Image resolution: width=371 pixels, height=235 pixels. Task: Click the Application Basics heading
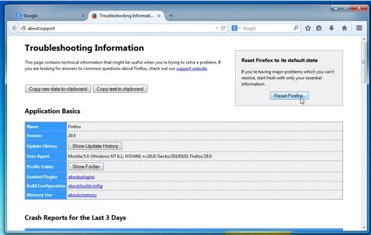click(52, 111)
